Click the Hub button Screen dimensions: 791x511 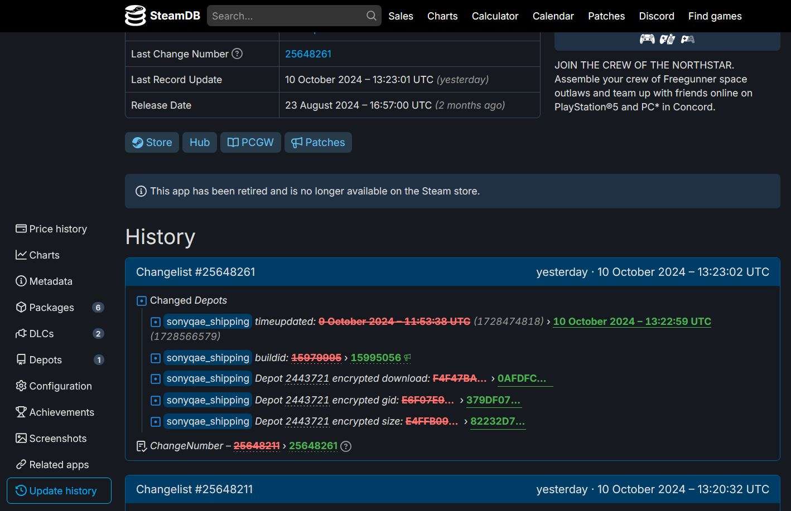click(x=200, y=142)
